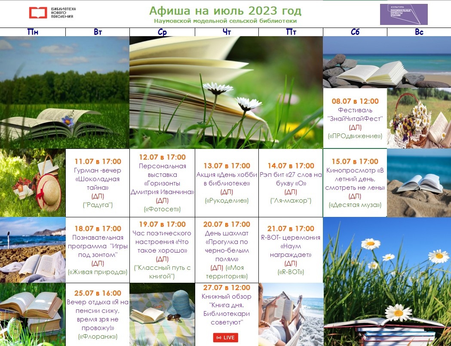The image size is (451, 346).
Task: Click the 13.07 «День хобби в библиотеке» event
Action: (x=227, y=183)
